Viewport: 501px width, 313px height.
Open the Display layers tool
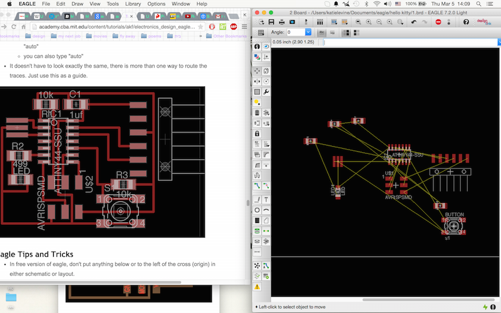pyautogui.click(x=257, y=57)
